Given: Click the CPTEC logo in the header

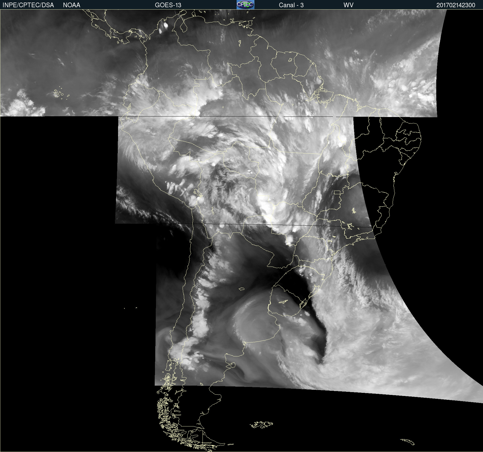Looking at the screenshot, I should coord(245,5).
